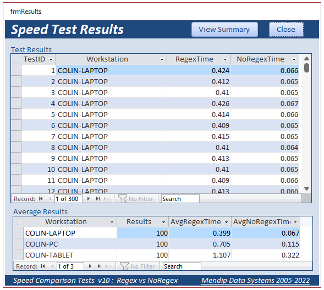Image resolution: width=324 pixels, height=290 pixels.
Task: Select row selector for COLIN-PC average row
Action: click(18, 244)
